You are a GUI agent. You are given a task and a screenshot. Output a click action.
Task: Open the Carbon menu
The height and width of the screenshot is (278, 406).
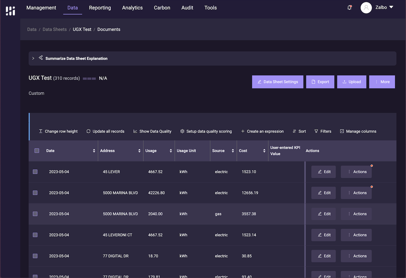162,8
